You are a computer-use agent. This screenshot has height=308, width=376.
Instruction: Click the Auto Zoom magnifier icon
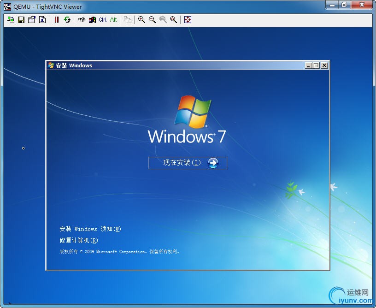173,20
